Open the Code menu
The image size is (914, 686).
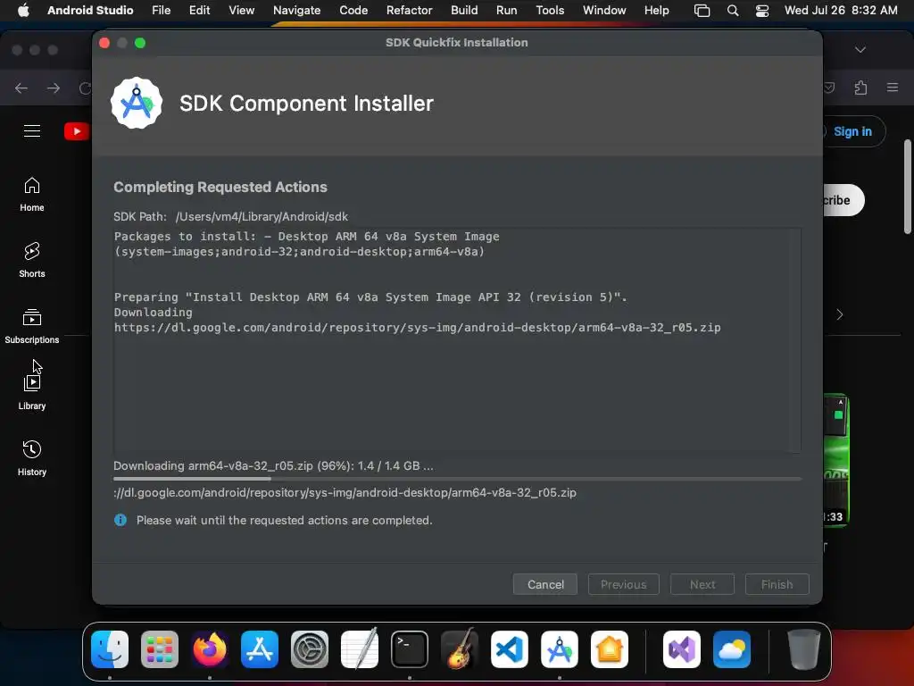[x=353, y=10]
